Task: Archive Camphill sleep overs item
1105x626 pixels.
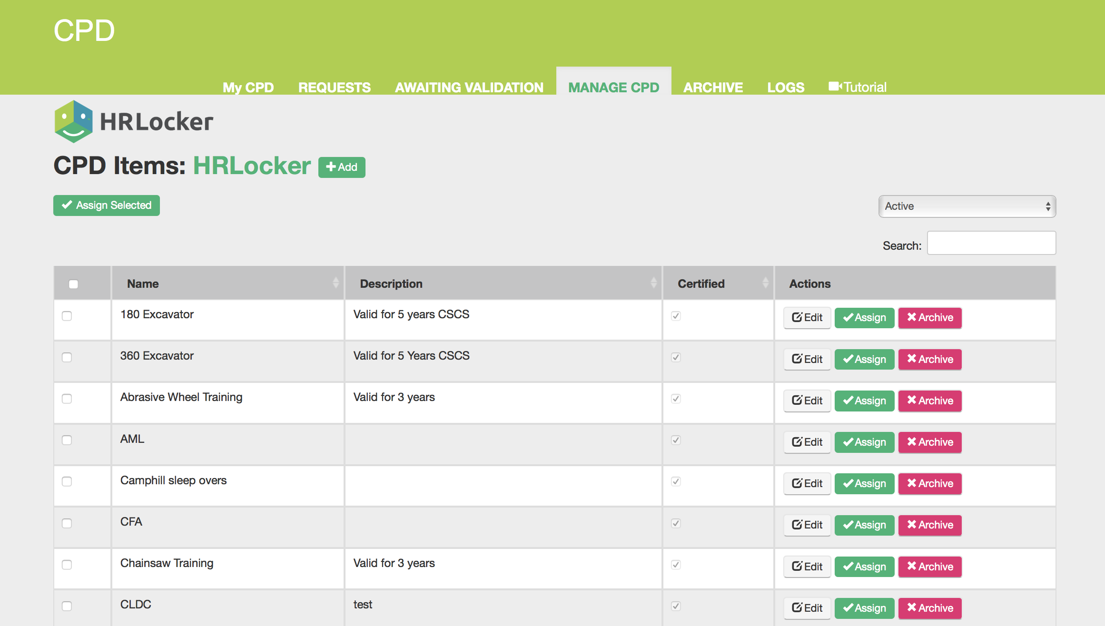Action: tap(930, 483)
